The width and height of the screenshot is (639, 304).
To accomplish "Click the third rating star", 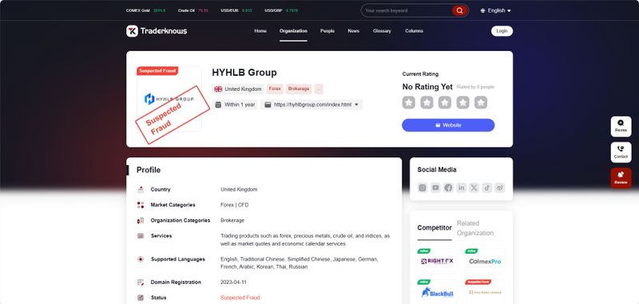I will pos(445,103).
